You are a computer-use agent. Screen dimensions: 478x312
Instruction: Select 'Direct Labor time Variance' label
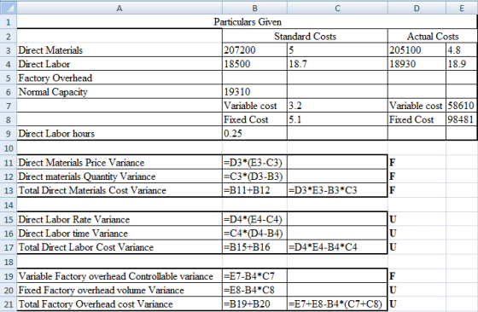tap(119, 234)
